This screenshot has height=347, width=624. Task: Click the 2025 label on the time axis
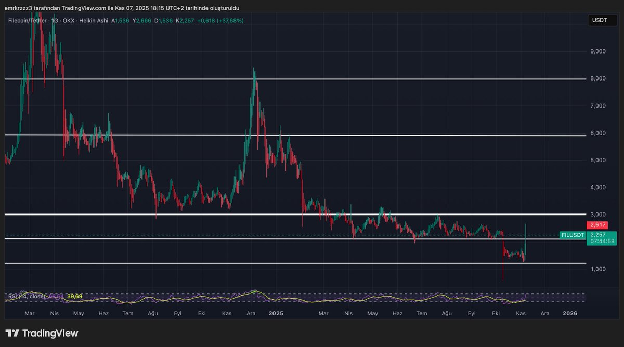point(276,313)
